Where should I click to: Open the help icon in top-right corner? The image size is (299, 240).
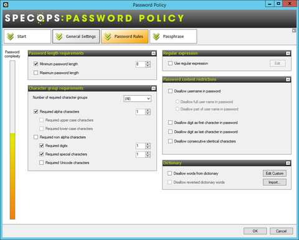[294, 30]
